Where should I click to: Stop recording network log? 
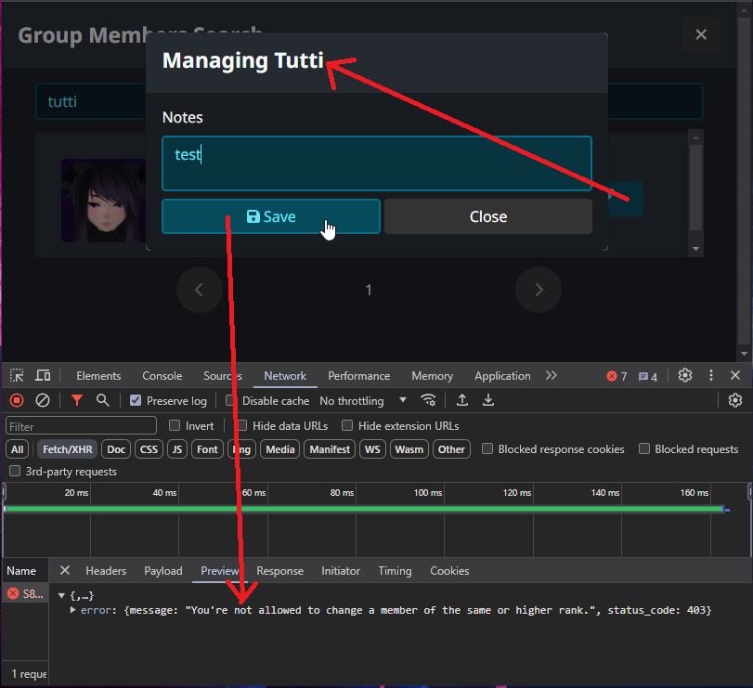click(x=17, y=400)
